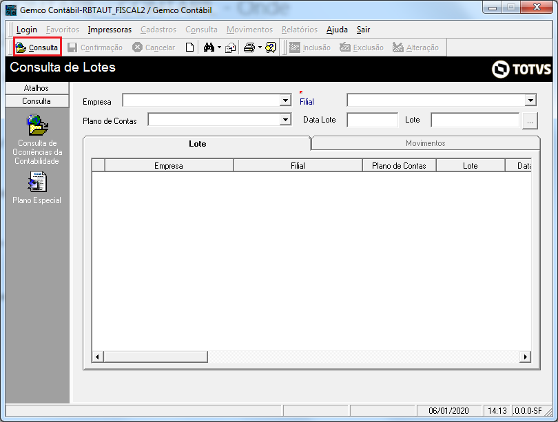558x422 pixels.
Task: Click the Lote input field
Action: point(475,120)
